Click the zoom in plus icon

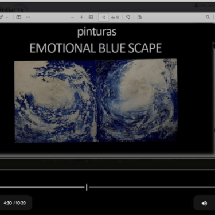tap(81, 17)
